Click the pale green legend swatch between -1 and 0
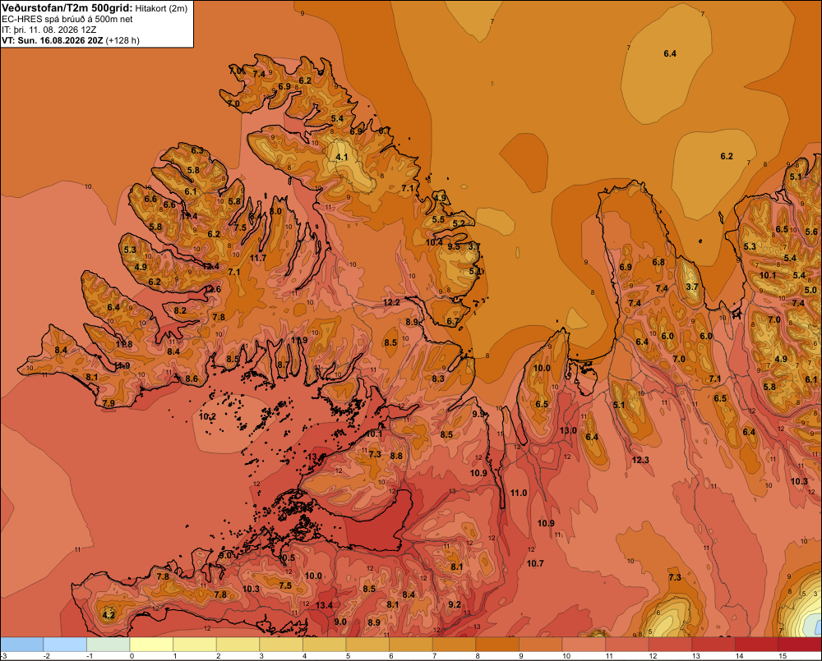Image resolution: width=822 pixels, height=661 pixels. coord(109,644)
